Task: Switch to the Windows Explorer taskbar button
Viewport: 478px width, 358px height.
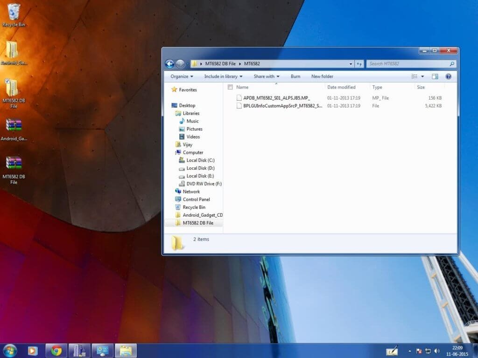Action: tap(126, 351)
